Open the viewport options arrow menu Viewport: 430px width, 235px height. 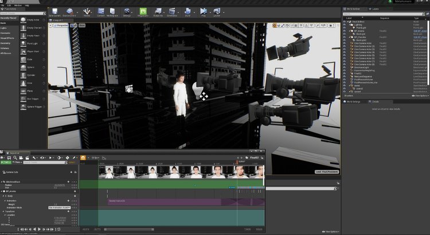coord(50,25)
